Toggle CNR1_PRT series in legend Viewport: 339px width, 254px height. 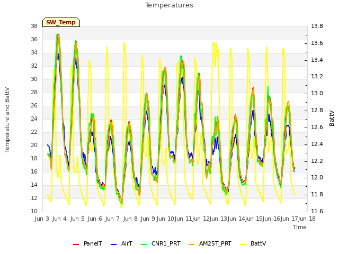pyautogui.click(x=160, y=243)
